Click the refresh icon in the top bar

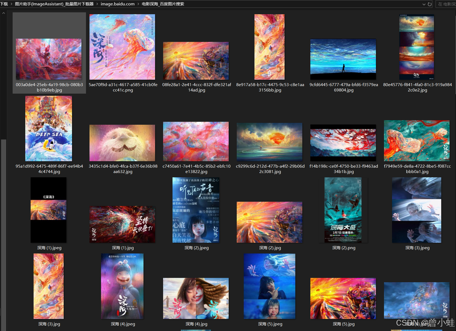[429, 4]
